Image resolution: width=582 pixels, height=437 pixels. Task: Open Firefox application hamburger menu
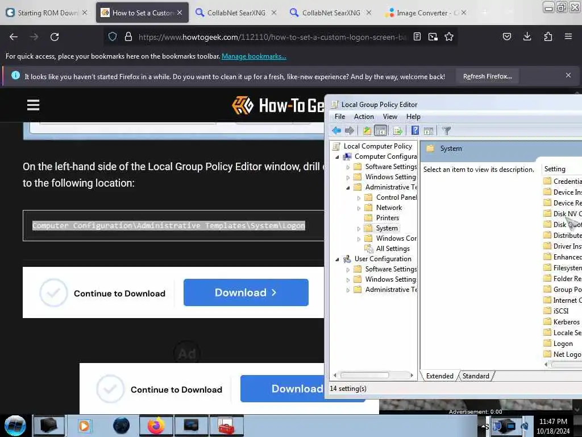(x=568, y=36)
